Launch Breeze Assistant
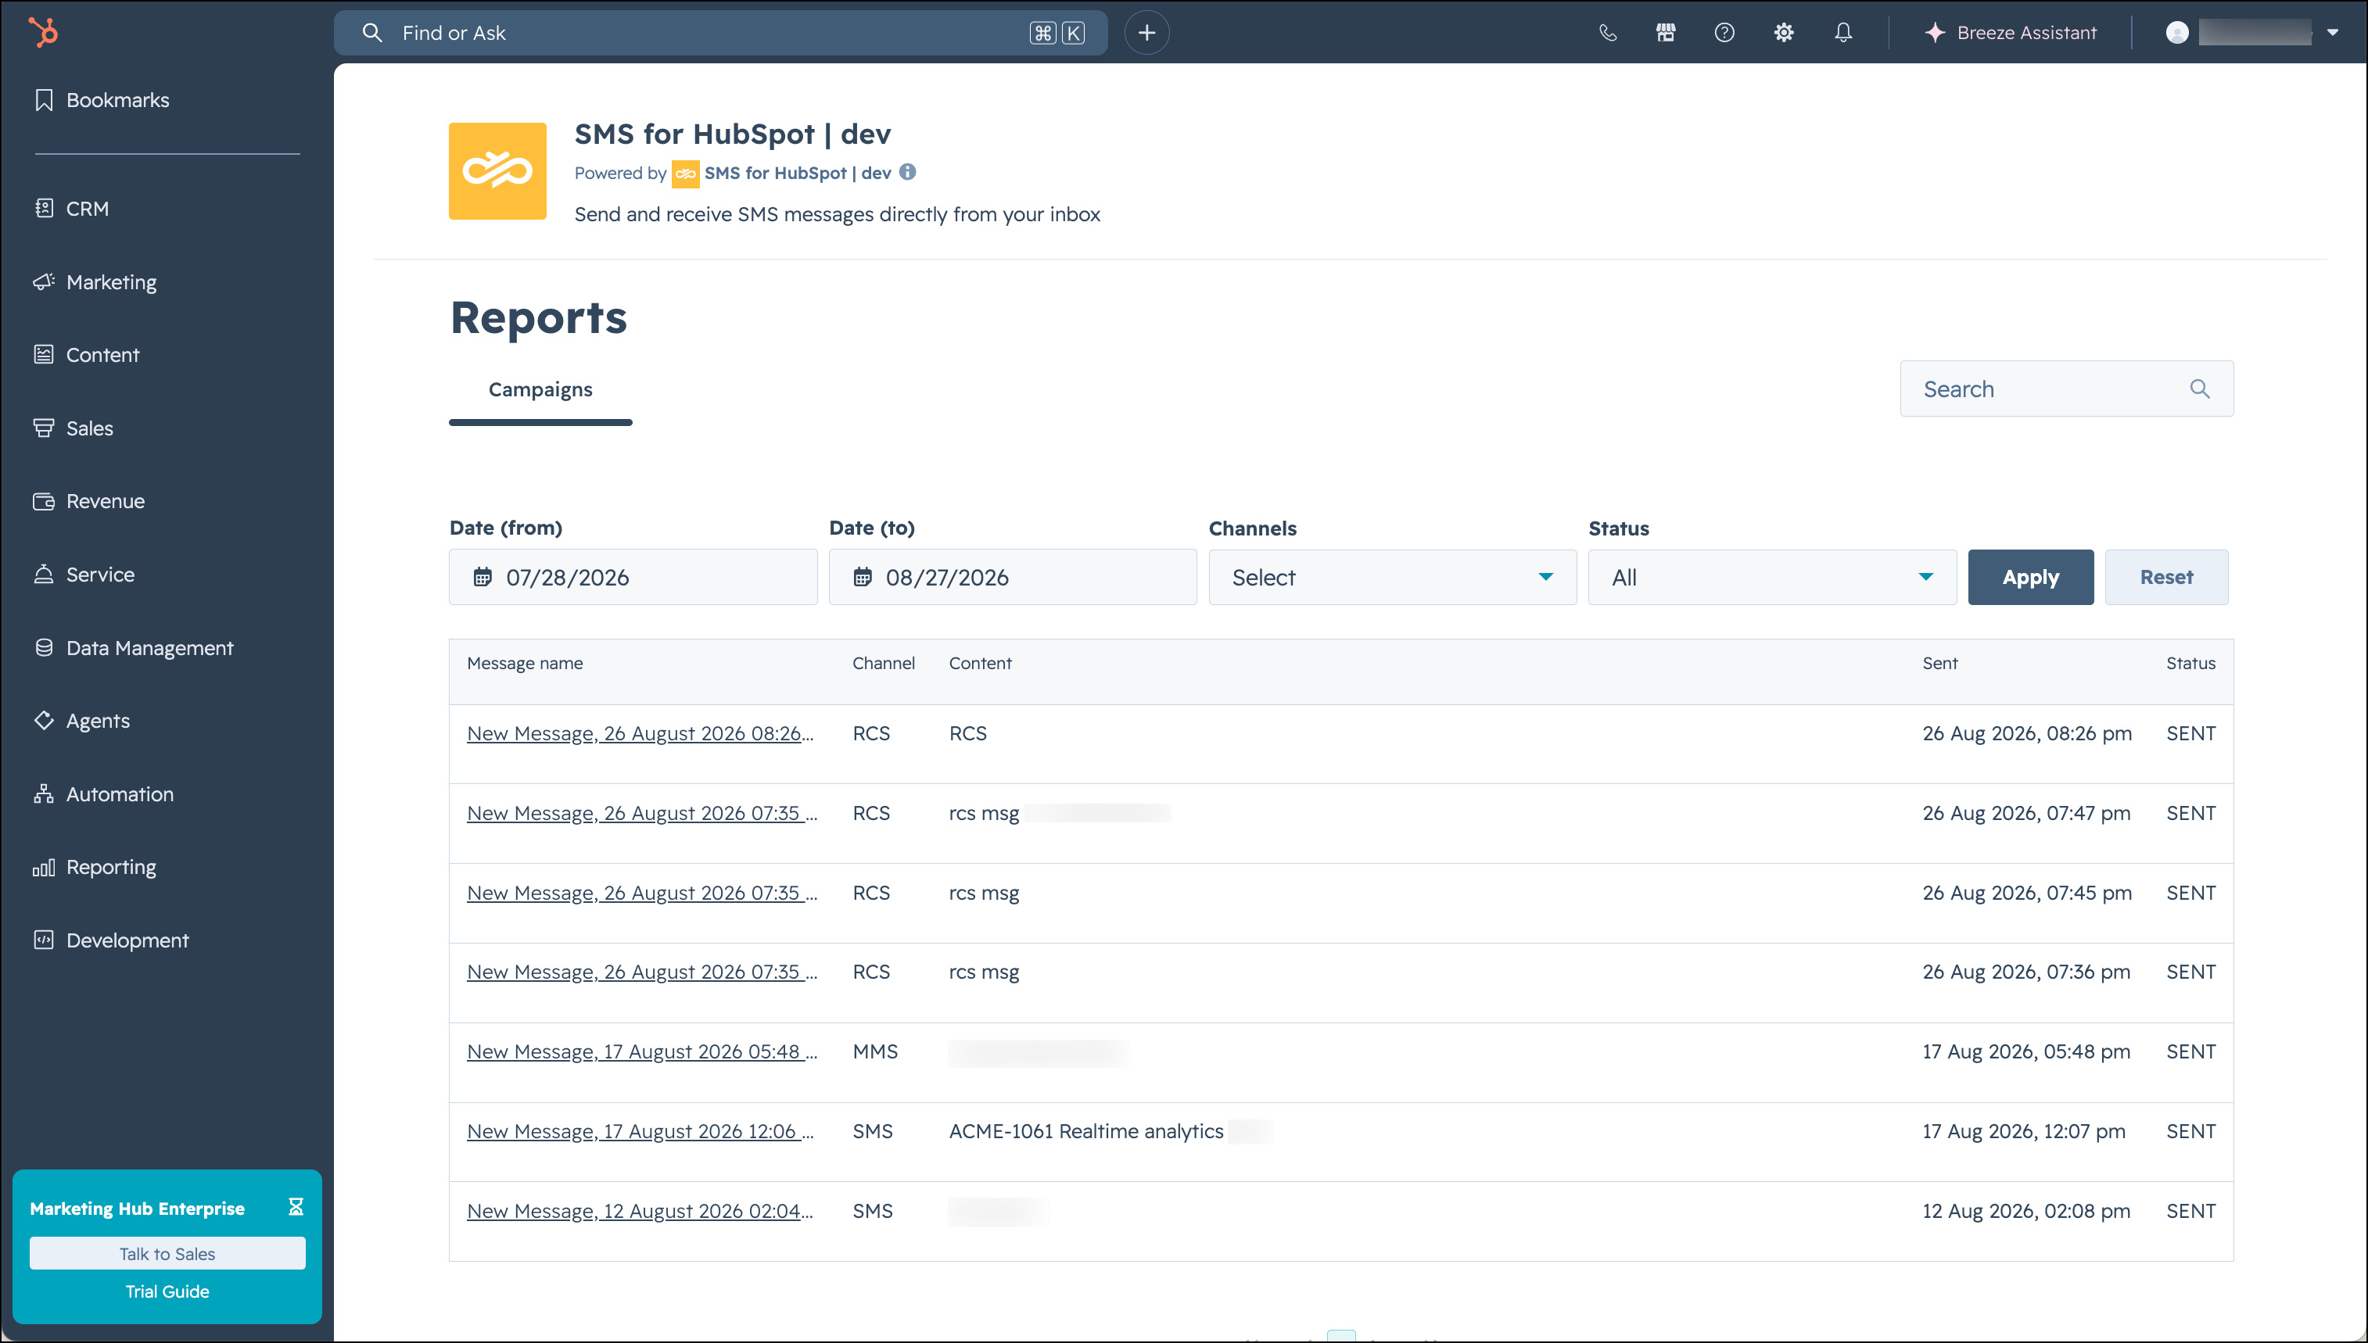This screenshot has width=2368, height=1343. 2010,33
